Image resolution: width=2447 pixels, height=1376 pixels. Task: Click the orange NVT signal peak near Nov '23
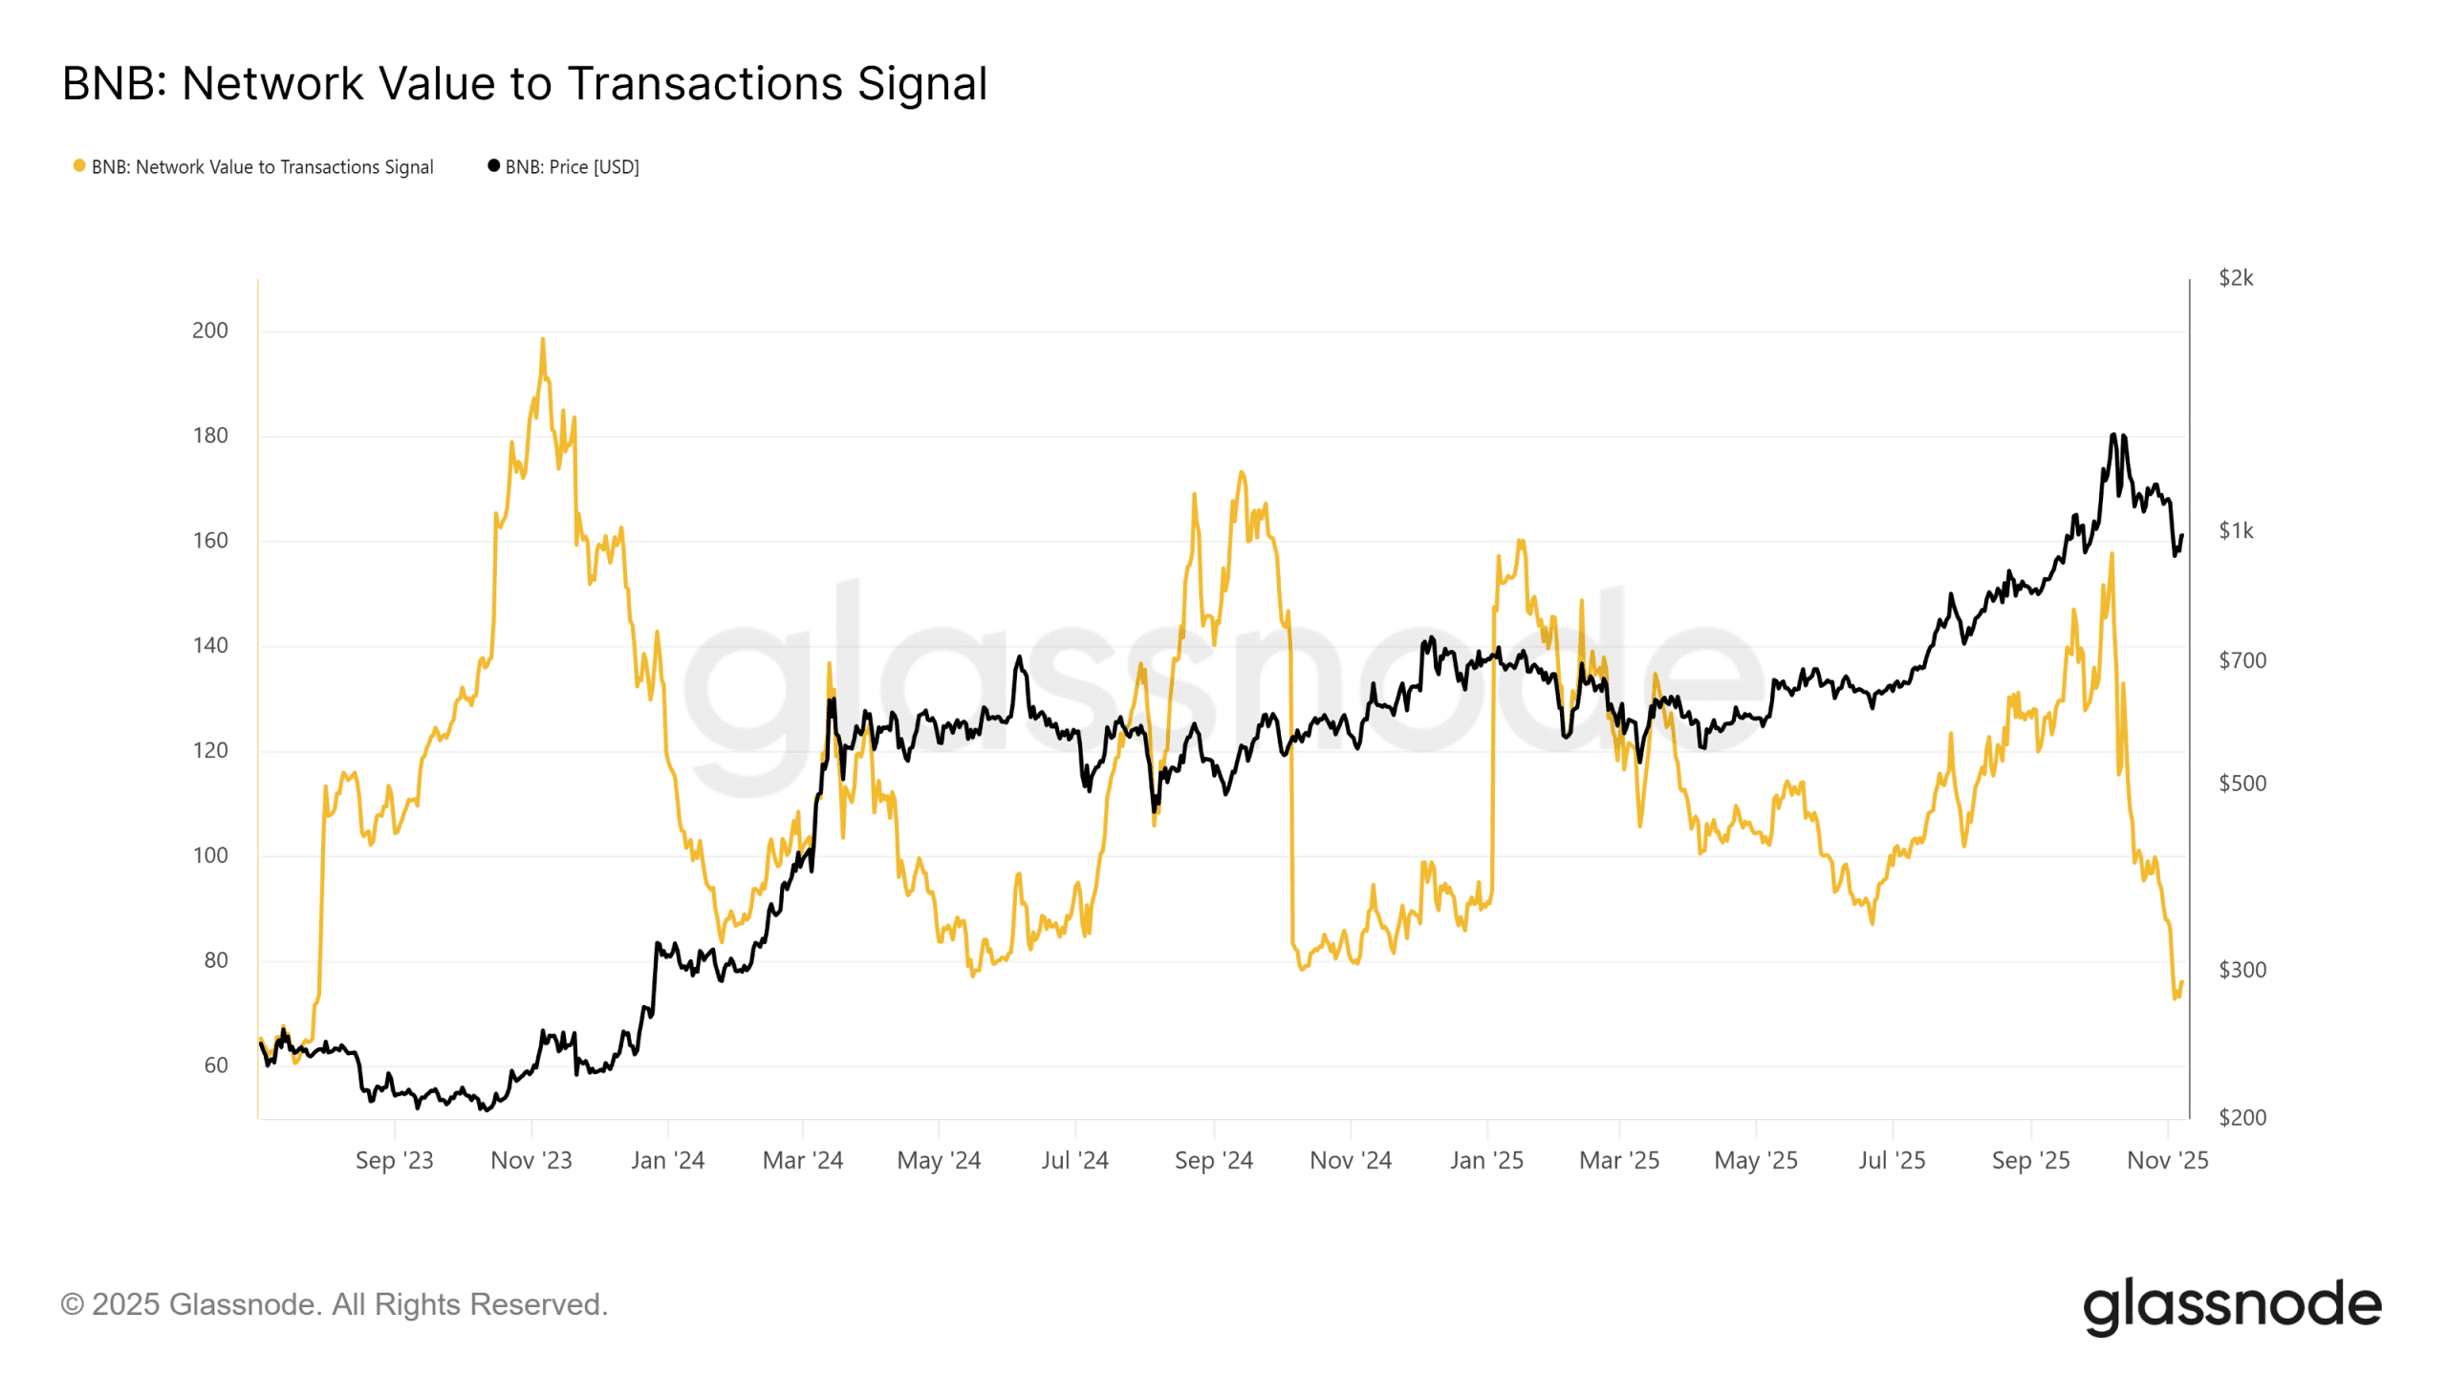(x=543, y=341)
